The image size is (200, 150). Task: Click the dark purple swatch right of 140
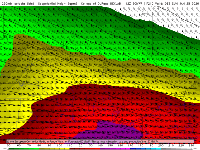[x=102, y=149]
